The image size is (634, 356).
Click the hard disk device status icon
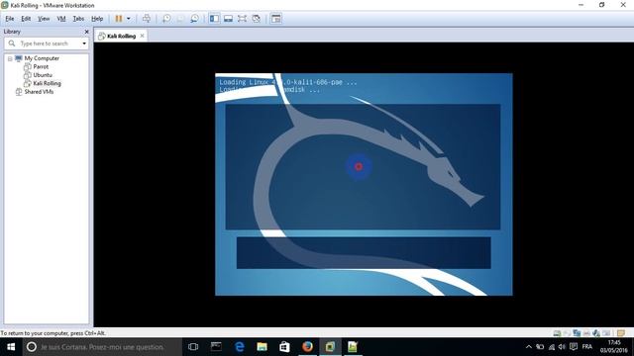click(557, 333)
